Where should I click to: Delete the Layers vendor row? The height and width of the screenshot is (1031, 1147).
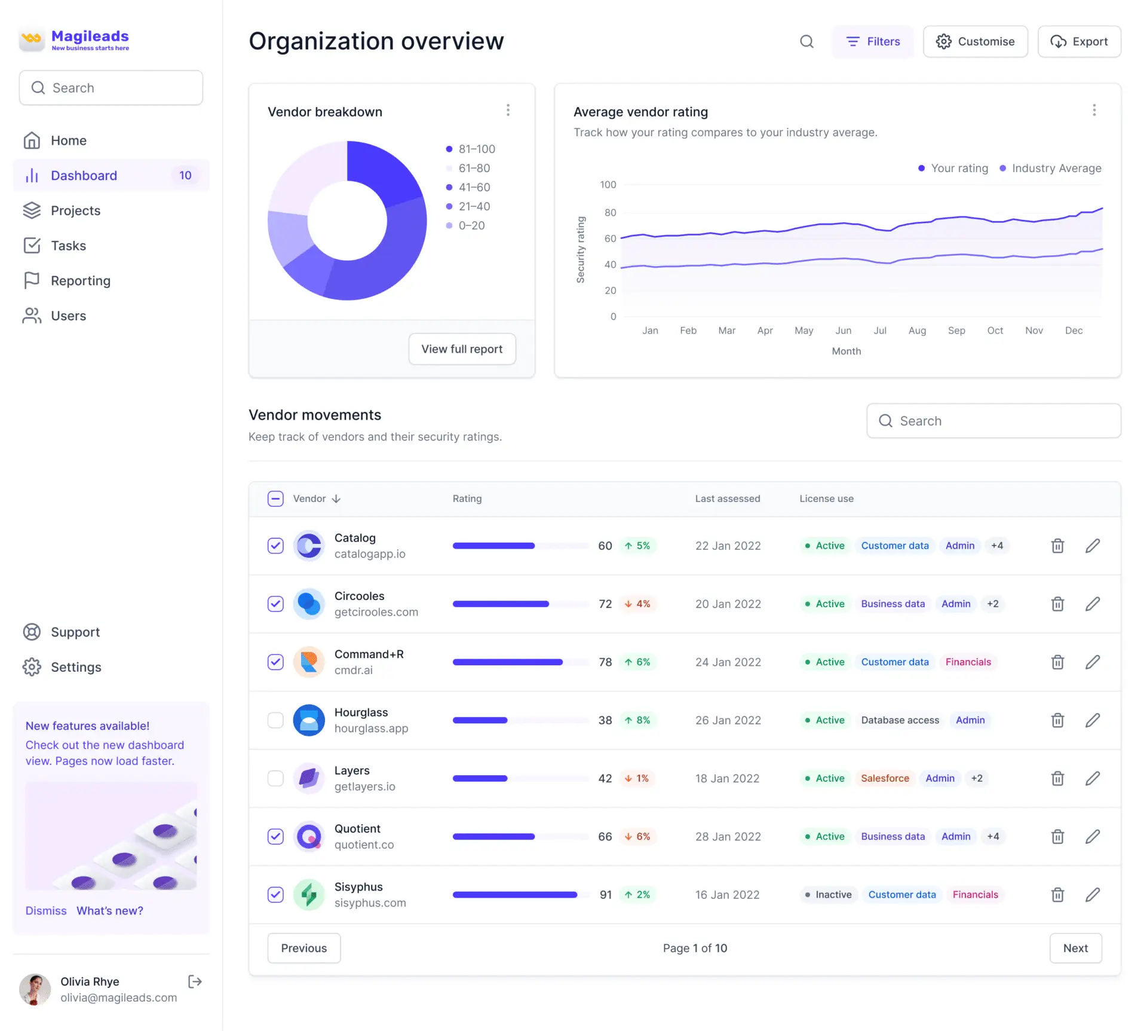pos(1057,778)
